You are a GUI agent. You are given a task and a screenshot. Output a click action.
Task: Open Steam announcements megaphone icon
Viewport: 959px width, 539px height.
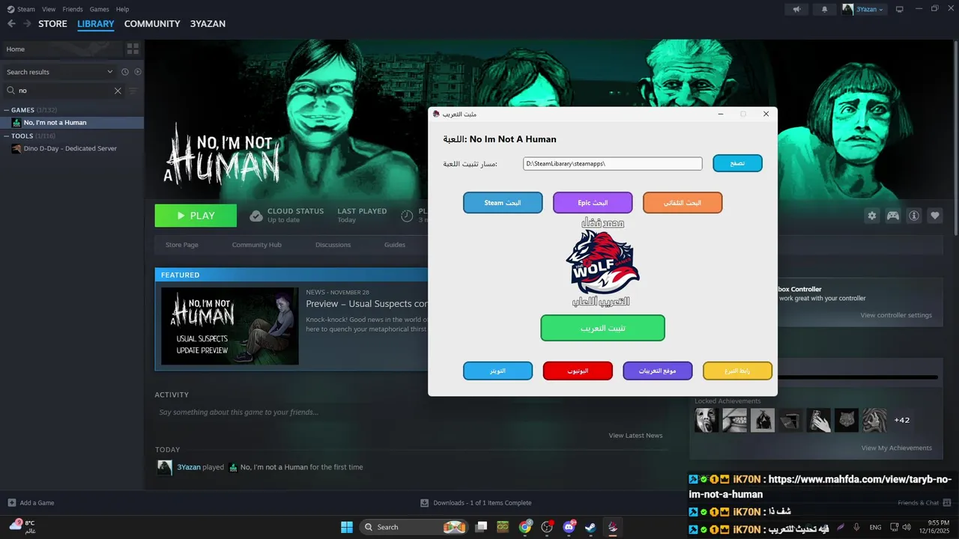pos(796,9)
